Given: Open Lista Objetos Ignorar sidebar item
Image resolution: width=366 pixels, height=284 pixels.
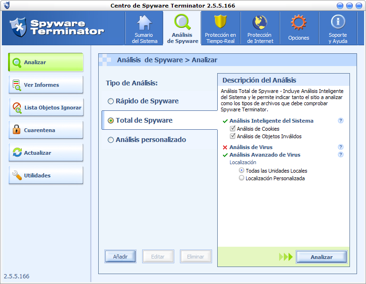Looking at the screenshot, I should 46,108.
